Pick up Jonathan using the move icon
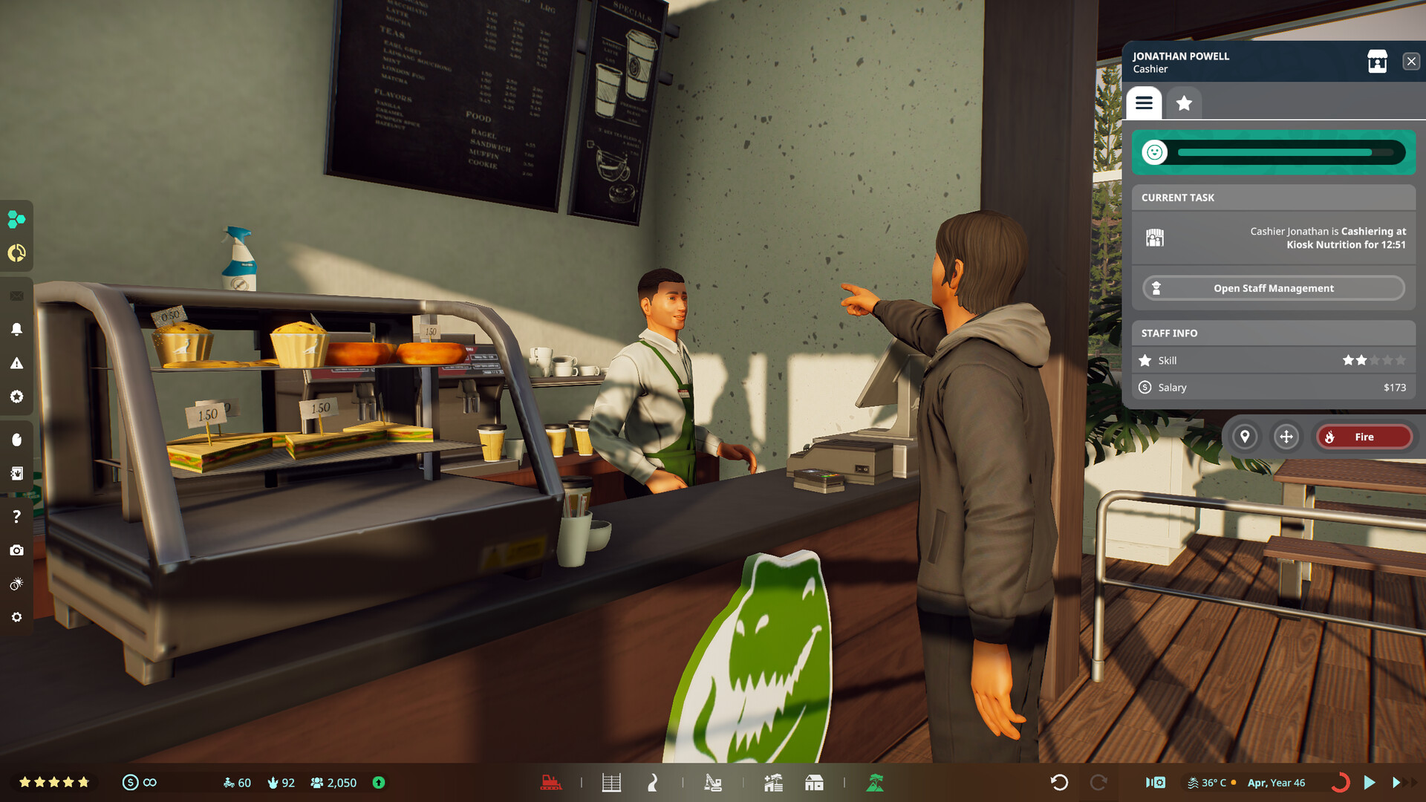Screen dimensions: 1426x802 coord(1287,437)
